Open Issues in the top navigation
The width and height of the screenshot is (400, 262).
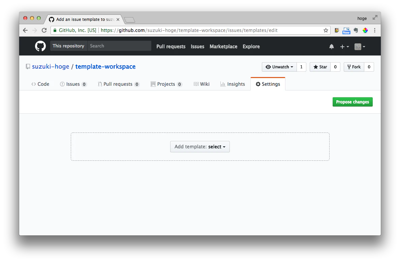[x=197, y=47]
